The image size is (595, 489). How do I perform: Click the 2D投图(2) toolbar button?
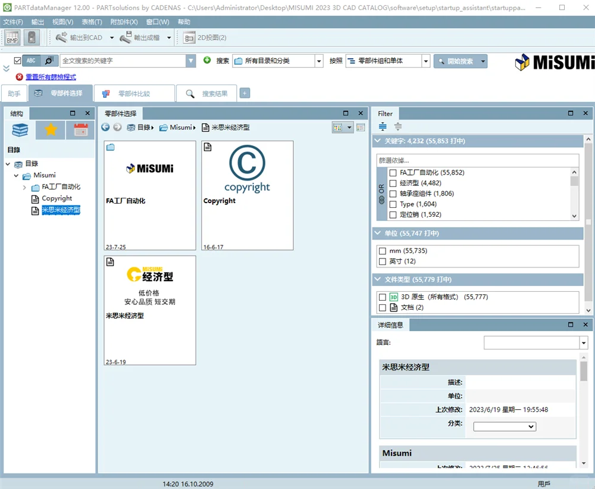click(x=205, y=38)
